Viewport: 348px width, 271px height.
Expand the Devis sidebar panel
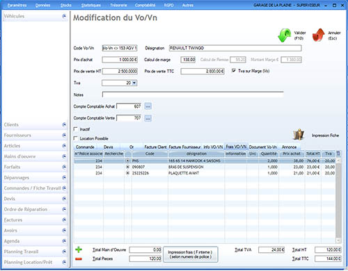pos(64,199)
